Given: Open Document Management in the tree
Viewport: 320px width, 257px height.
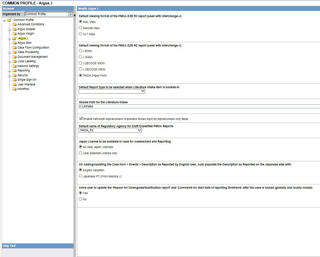Looking at the screenshot, I should pos(33,57).
